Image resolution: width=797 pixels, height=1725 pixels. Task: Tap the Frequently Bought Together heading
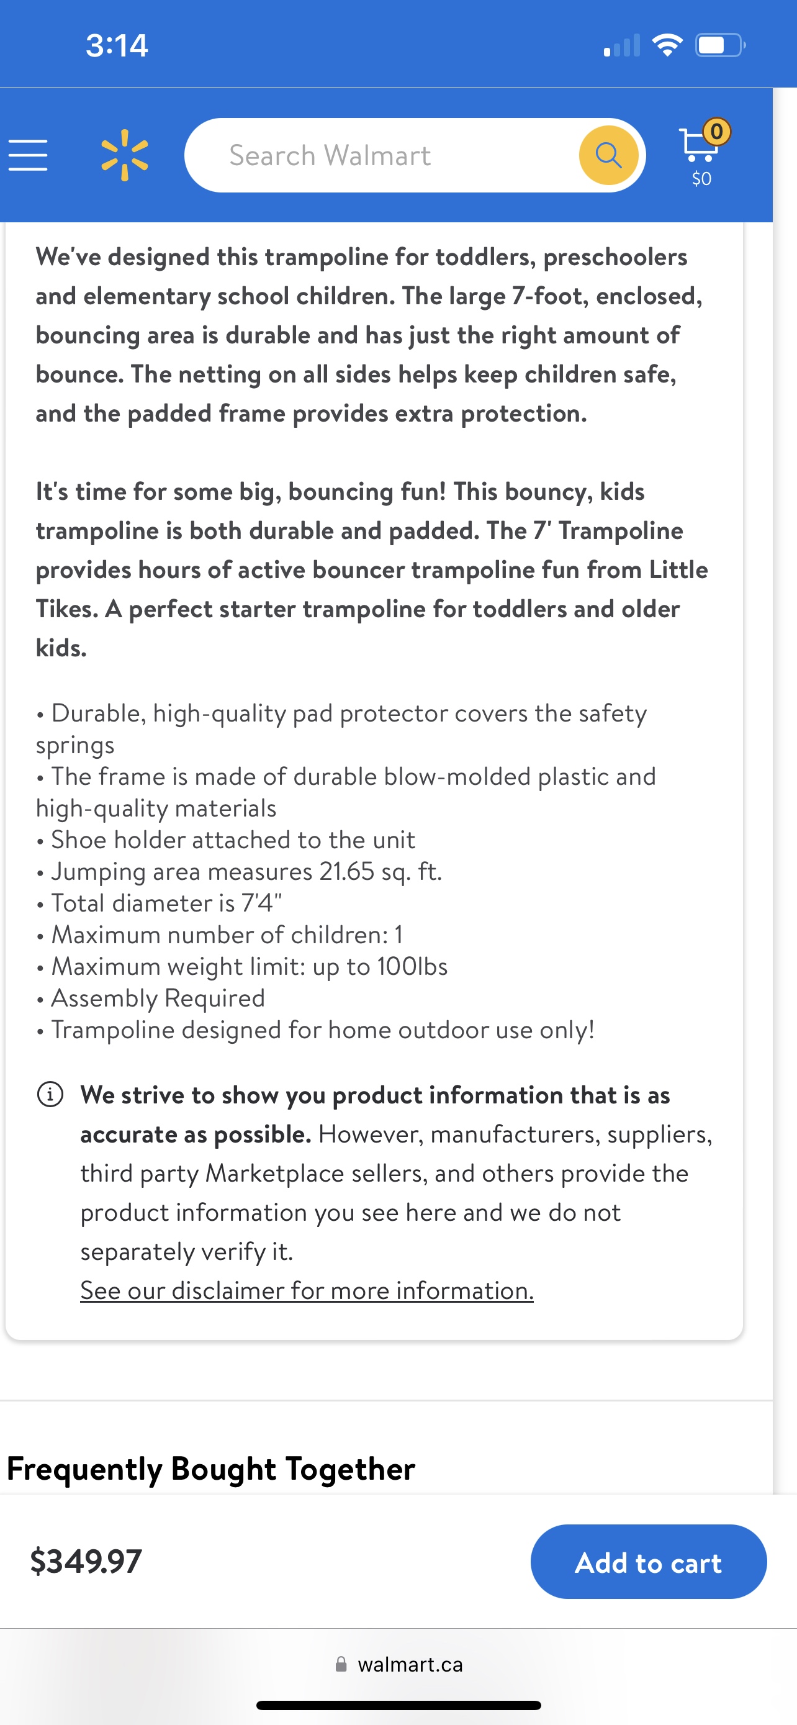click(211, 1469)
